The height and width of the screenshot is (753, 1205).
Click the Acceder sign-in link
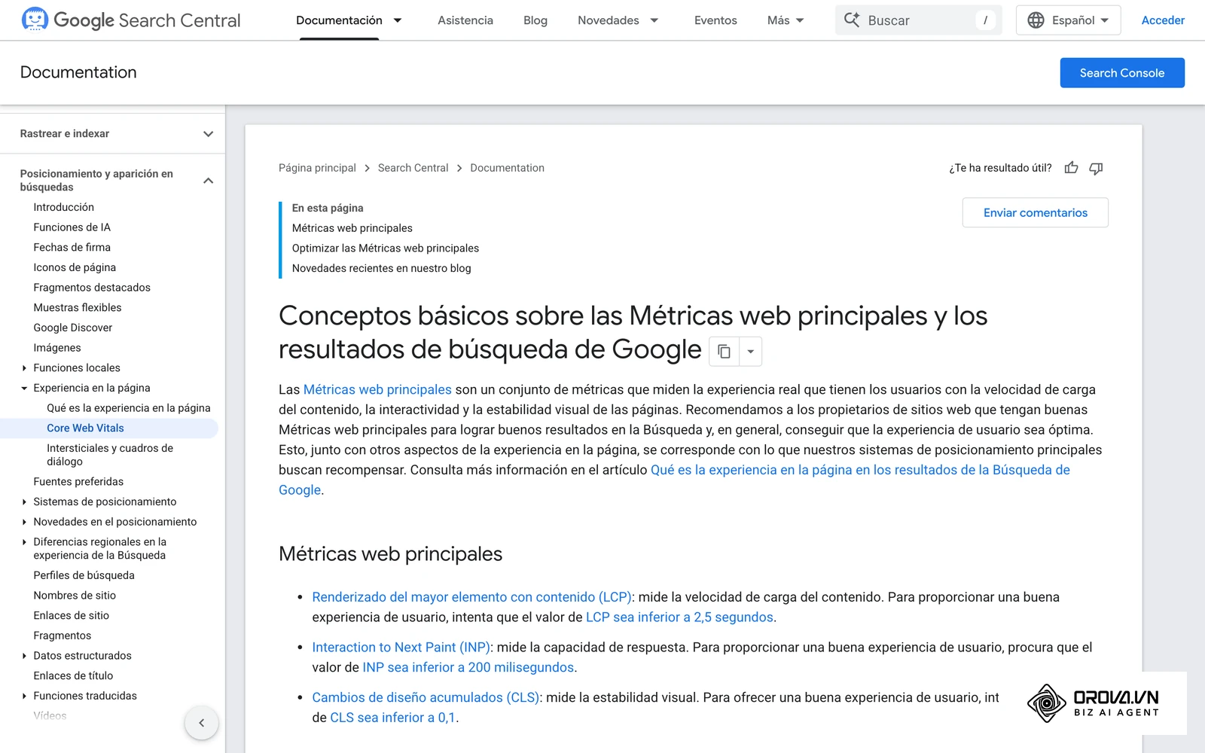1163,20
